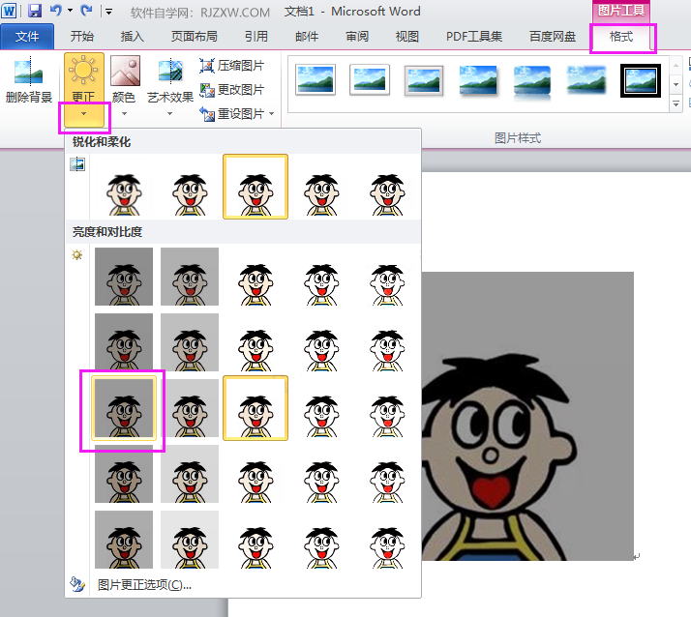The height and width of the screenshot is (617, 691).
Task: Click the 颜色 (Color) icon
Action: 125,71
